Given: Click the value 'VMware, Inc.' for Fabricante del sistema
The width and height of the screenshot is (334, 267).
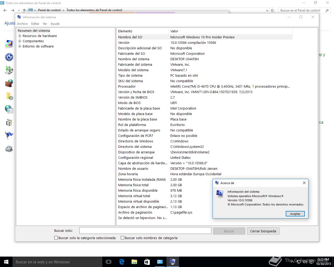Looking at the screenshot, I should pos(180,64).
